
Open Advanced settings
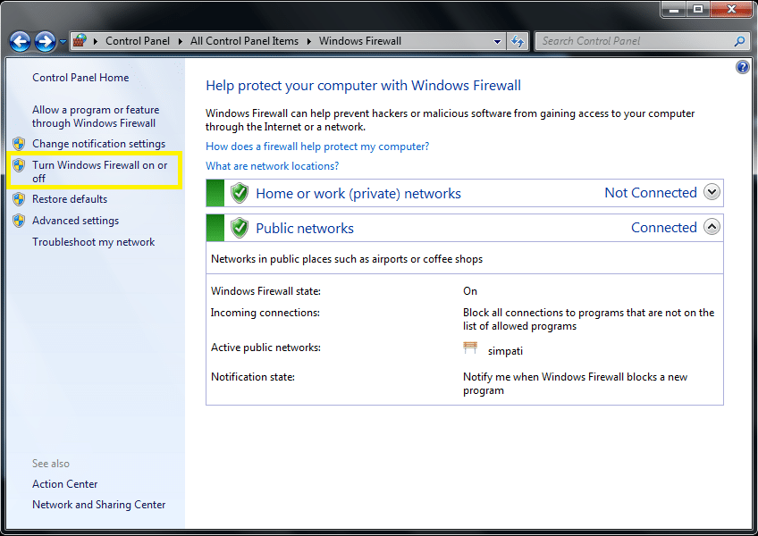click(x=75, y=221)
